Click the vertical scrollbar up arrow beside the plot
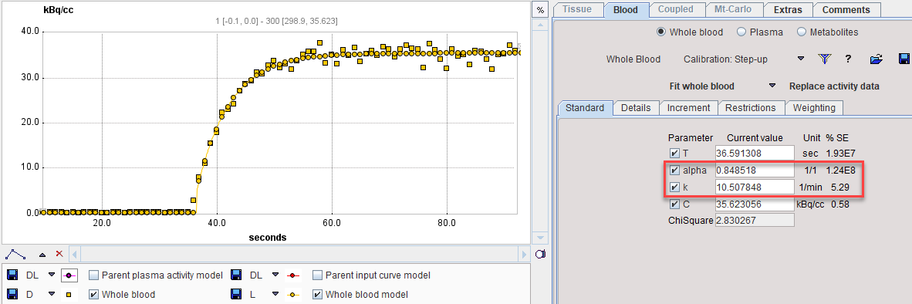 540,25
